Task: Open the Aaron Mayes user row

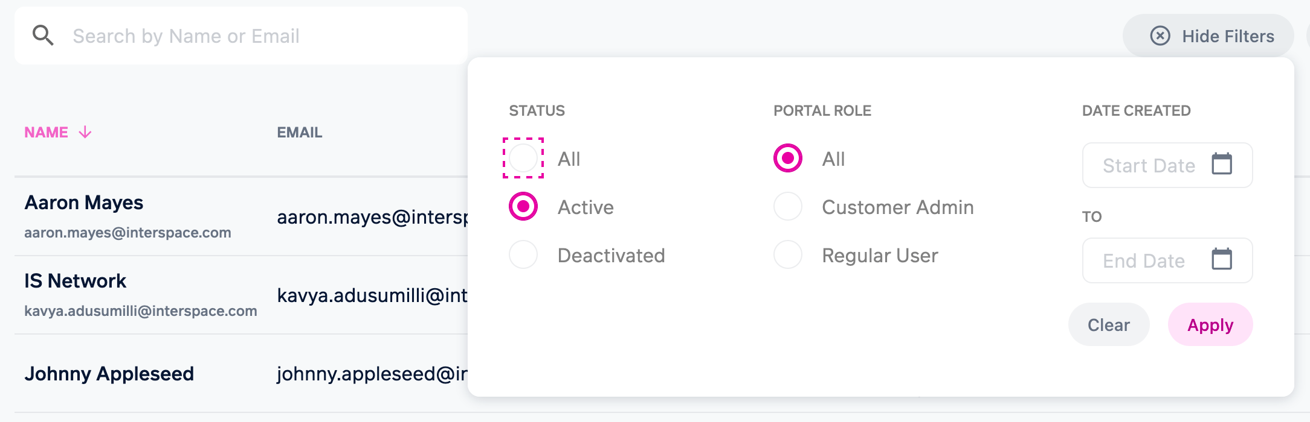Action: pos(84,203)
